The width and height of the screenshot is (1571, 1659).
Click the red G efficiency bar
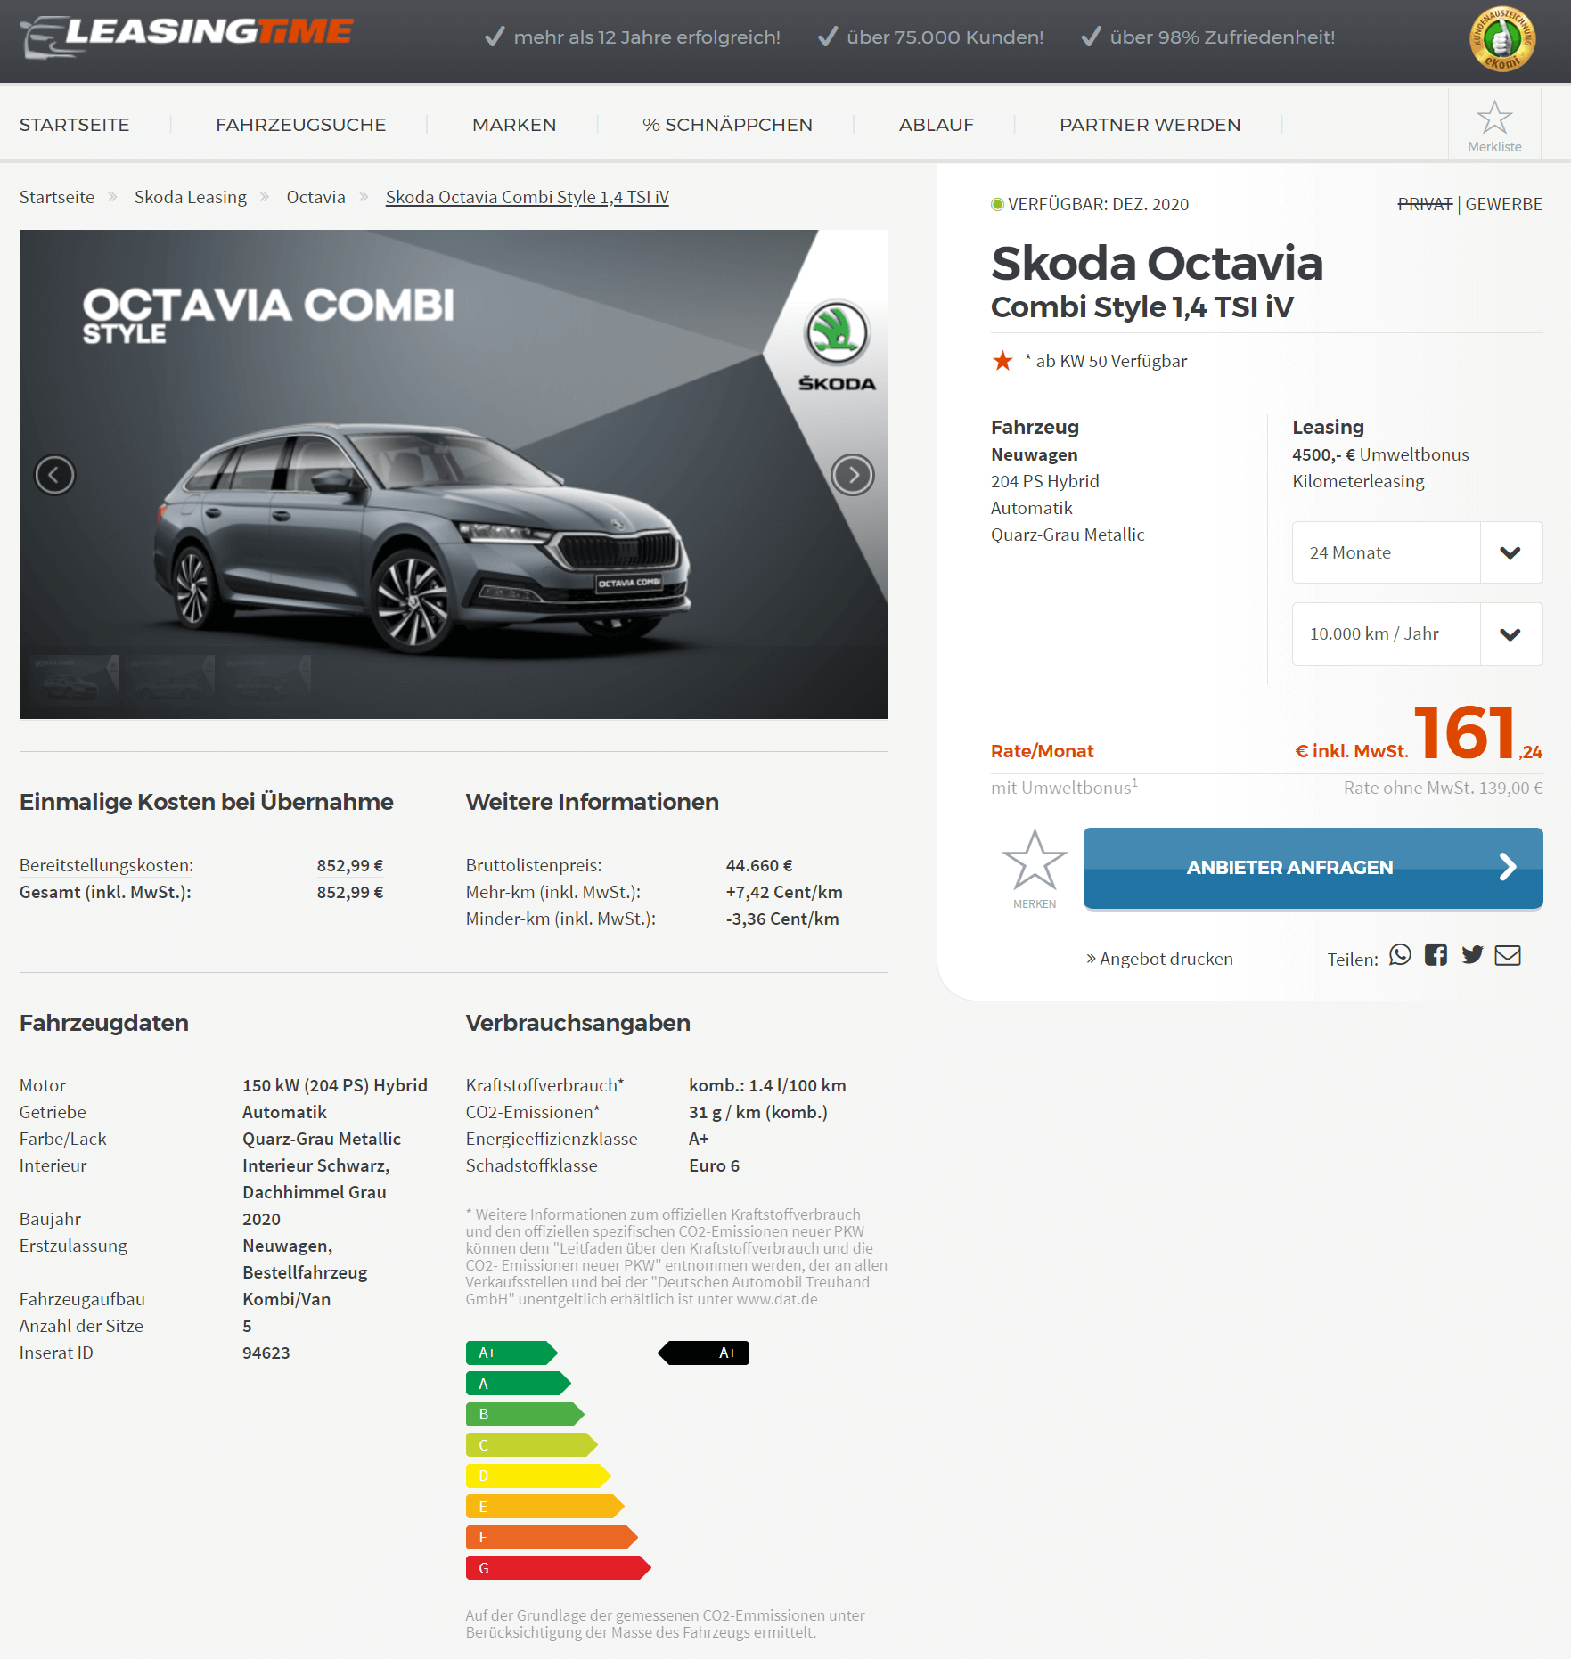coord(559,1568)
